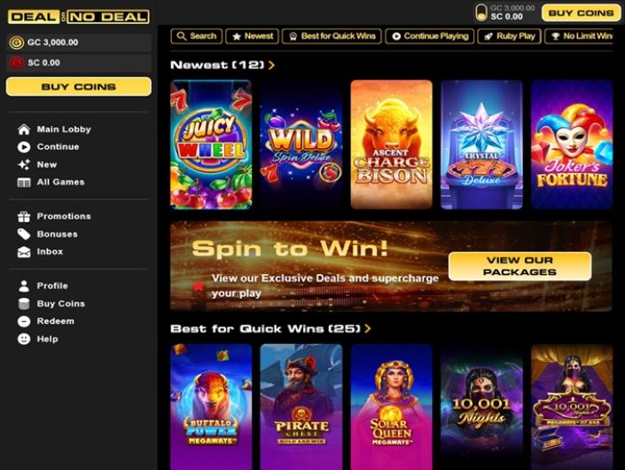625x470 pixels.
Task: Select the Best for Quick Wins tab
Action: [x=332, y=36]
